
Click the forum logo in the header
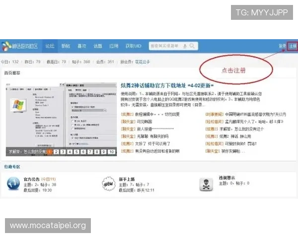pyautogui.click(x=20, y=46)
